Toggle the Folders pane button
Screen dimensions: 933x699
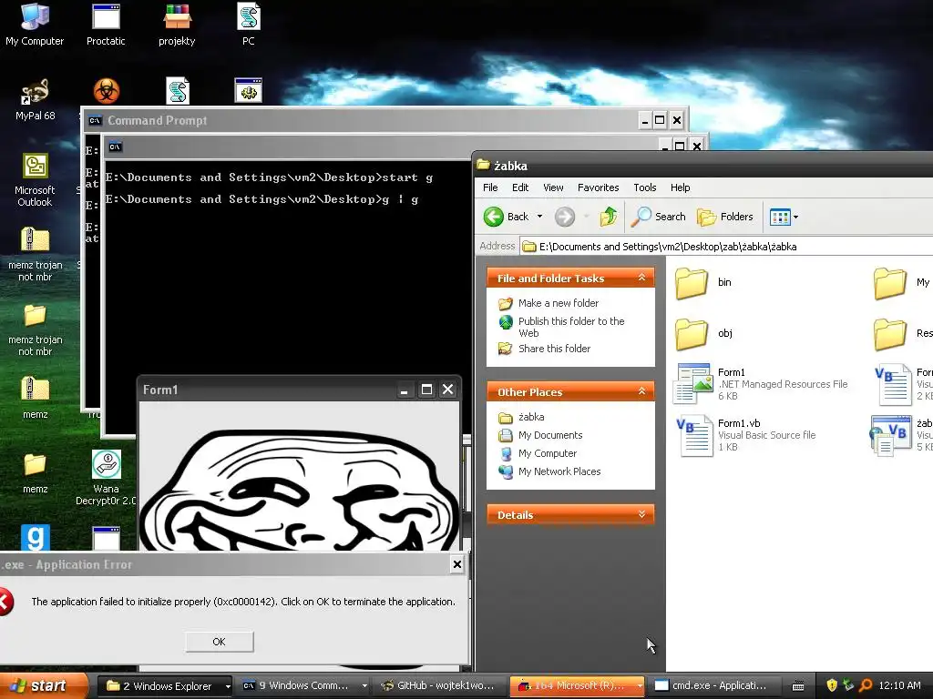click(724, 217)
